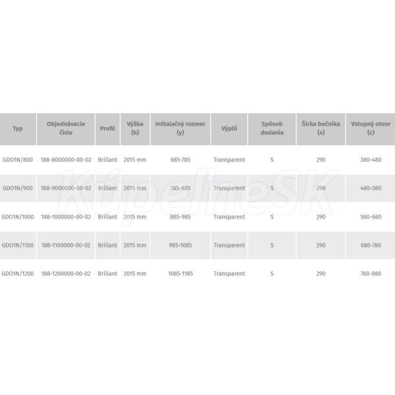395x395 pixels.
Task: Select the GDO1N/1200 type cell
Action: point(18,274)
